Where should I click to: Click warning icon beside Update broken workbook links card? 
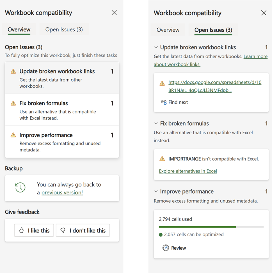[13, 71]
